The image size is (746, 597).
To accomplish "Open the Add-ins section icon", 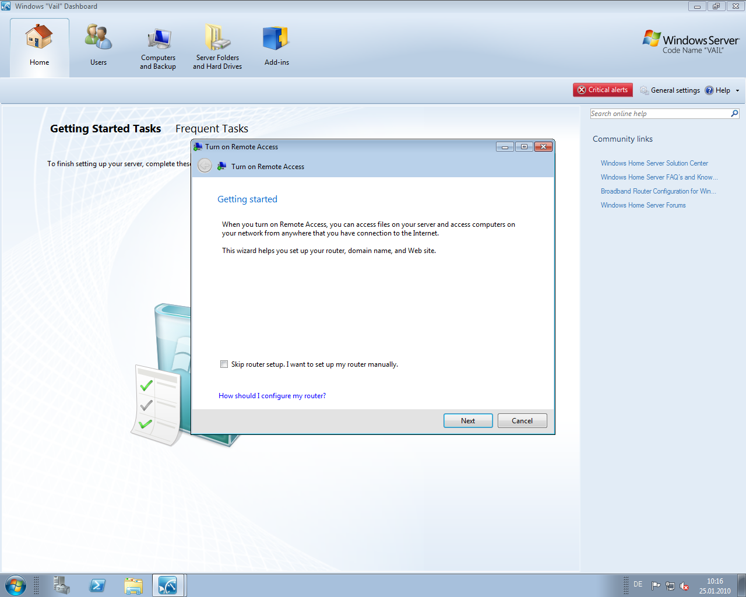I will 276,38.
